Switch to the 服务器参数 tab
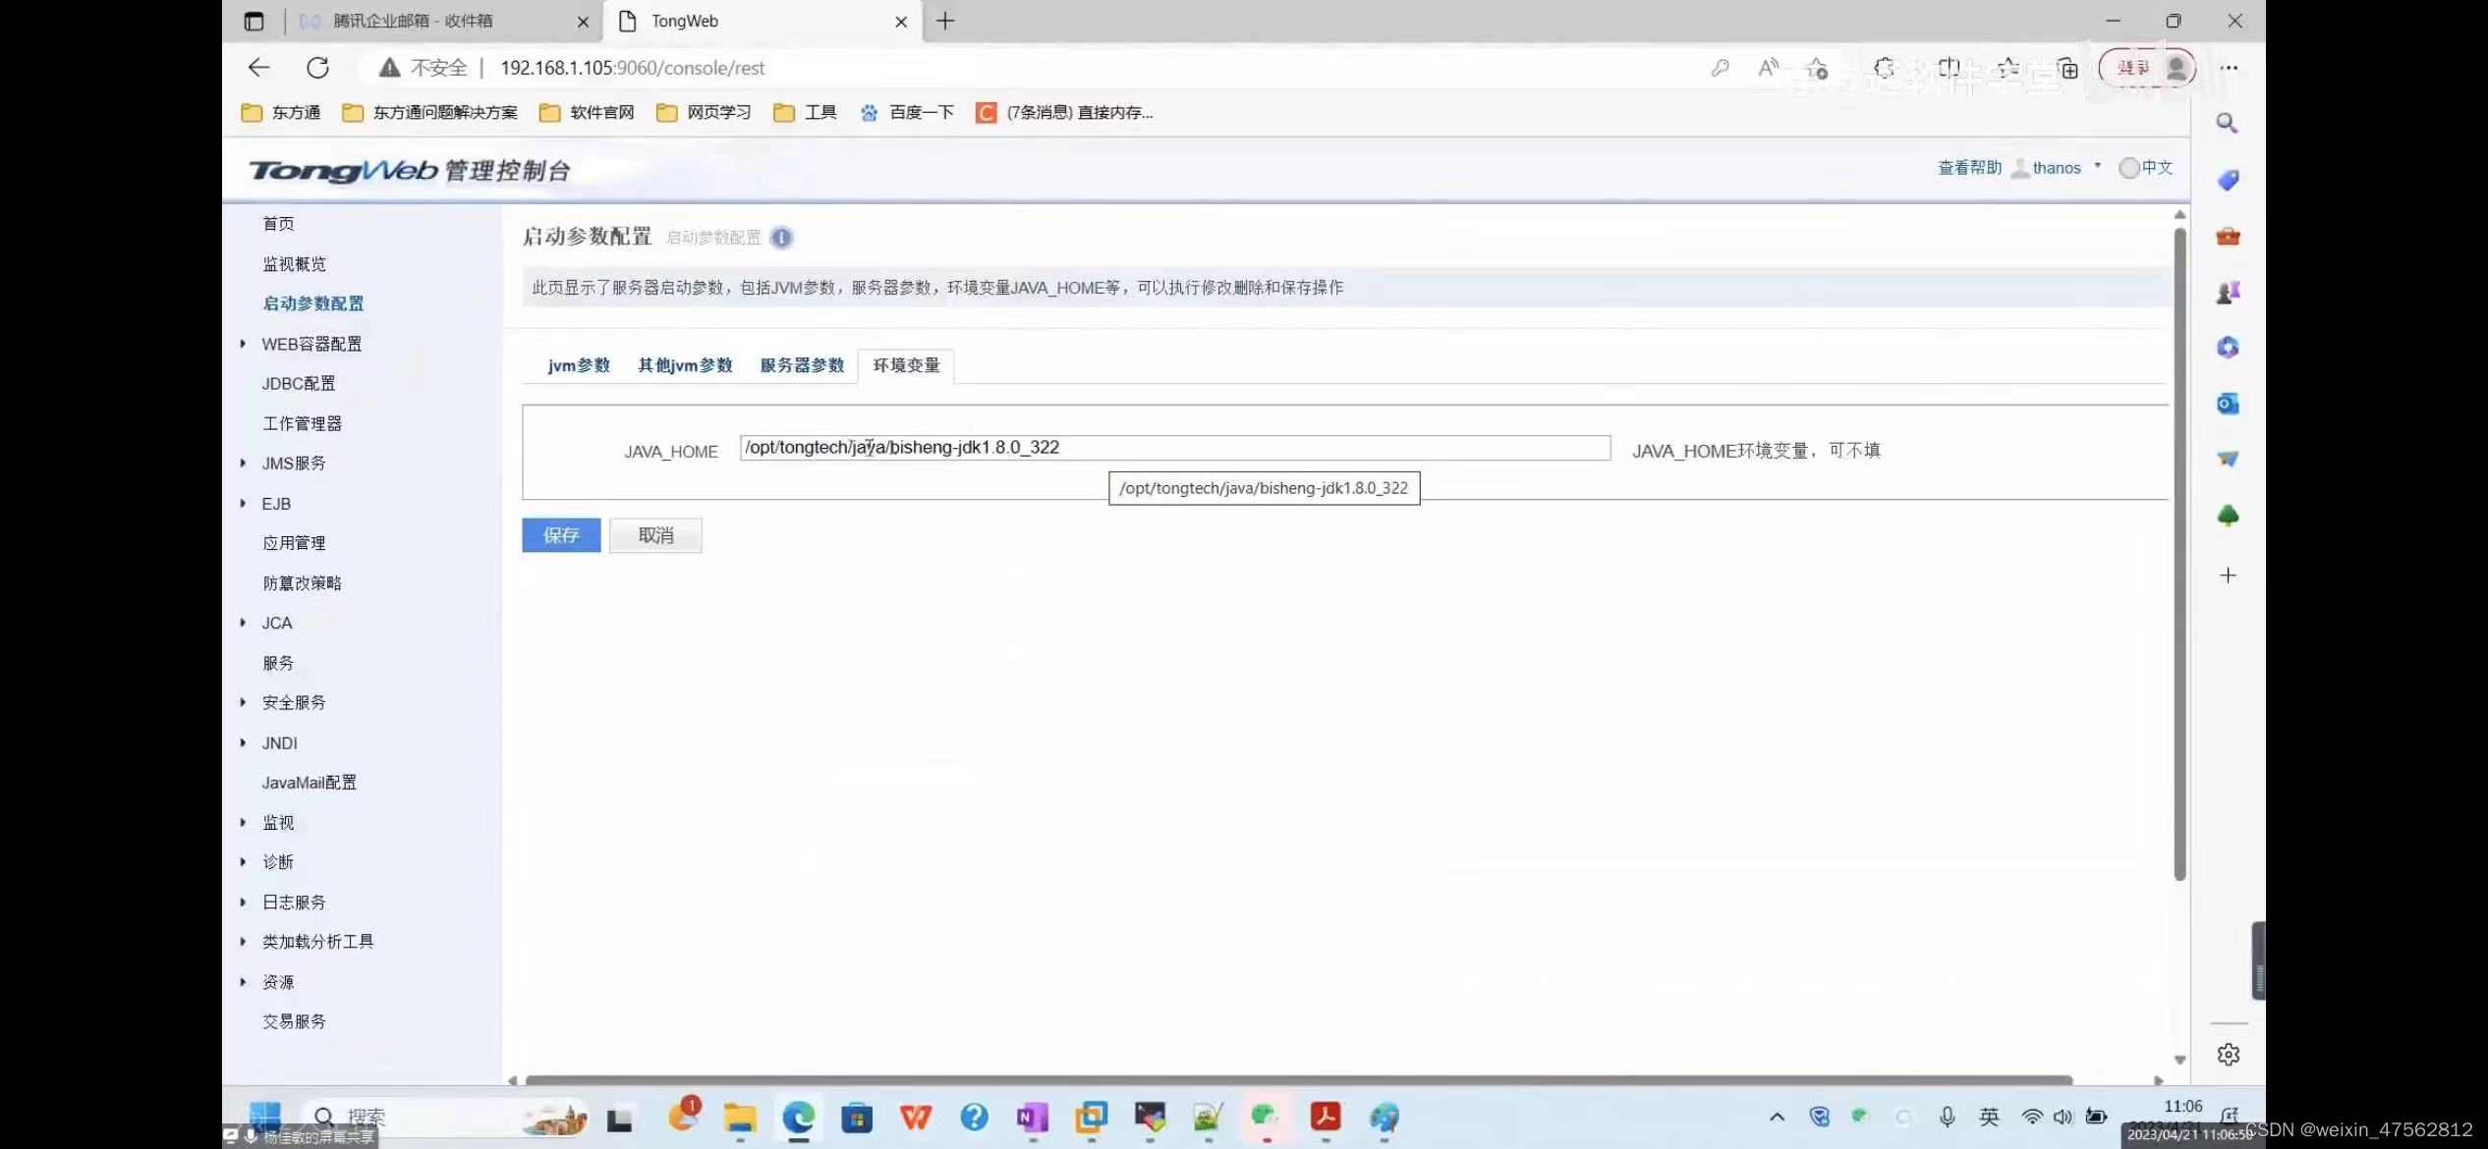 (x=802, y=365)
